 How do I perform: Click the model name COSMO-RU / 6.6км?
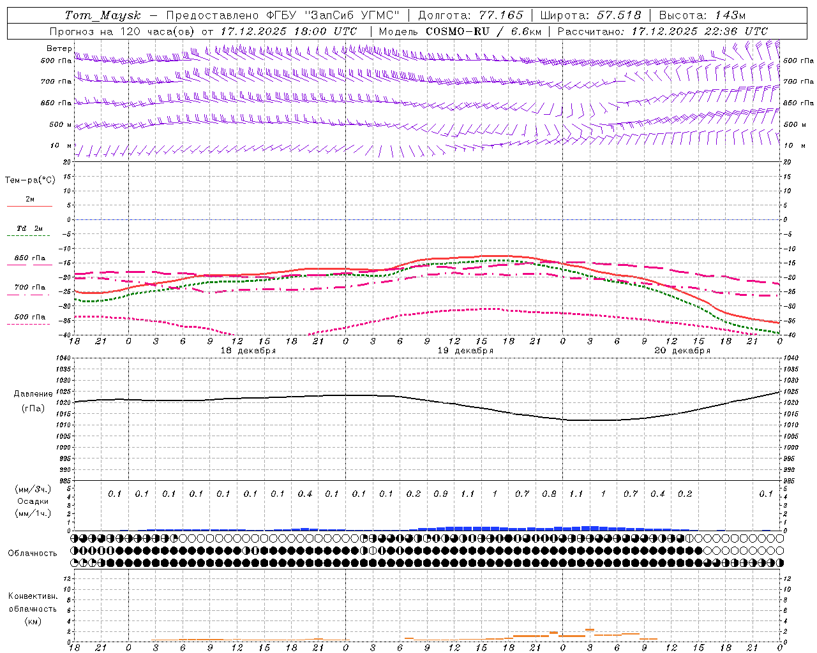pyautogui.click(x=483, y=31)
